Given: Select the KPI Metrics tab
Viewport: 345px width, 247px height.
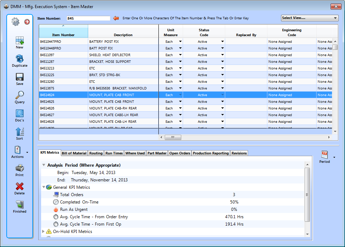Looking at the screenshot, I should pyautogui.click(x=50, y=153).
